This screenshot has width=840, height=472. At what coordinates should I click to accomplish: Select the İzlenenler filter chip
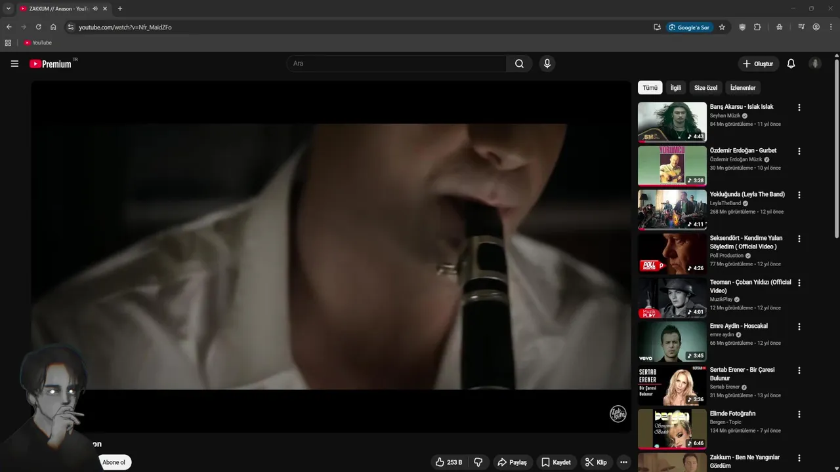pos(743,88)
